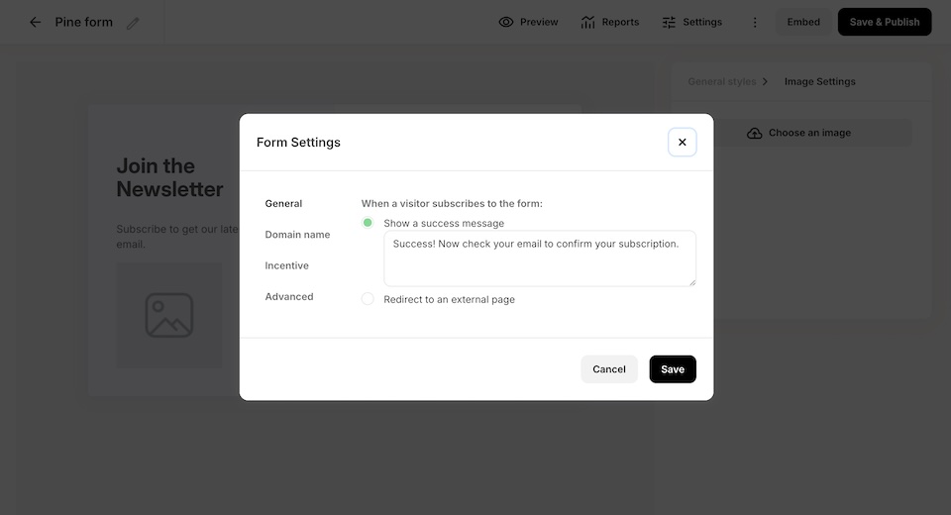Click the Settings sliders icon
The width and height of the screenshot is (951, 515).
[669, 22]
